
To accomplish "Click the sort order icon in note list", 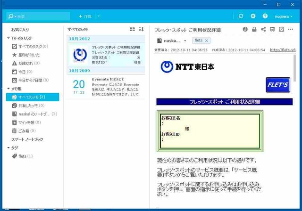I will pos(141,29).
